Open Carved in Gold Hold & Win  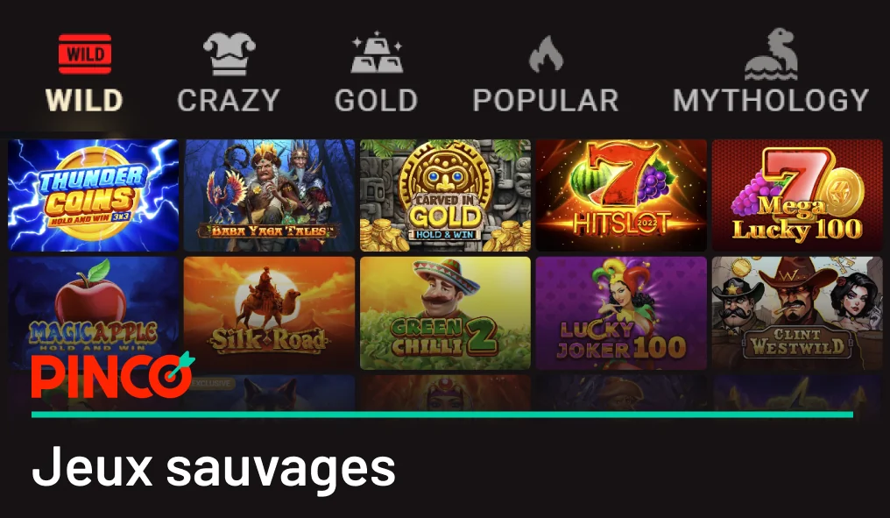click(445, 195)
